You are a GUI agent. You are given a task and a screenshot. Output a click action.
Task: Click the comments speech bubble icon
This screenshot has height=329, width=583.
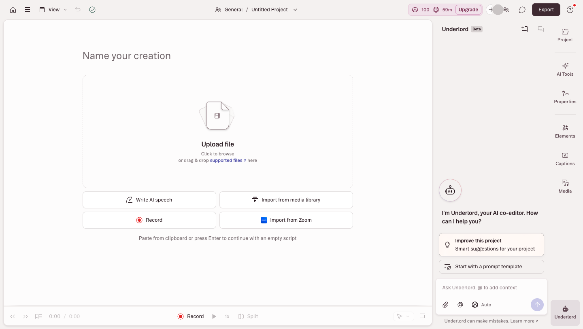pyautogui.click(x=522, y=10)
